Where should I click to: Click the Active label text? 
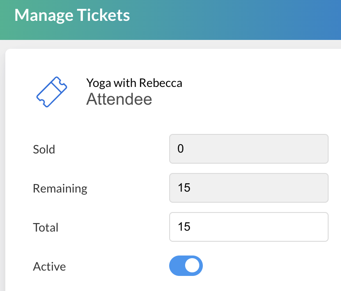coord(49,267)
